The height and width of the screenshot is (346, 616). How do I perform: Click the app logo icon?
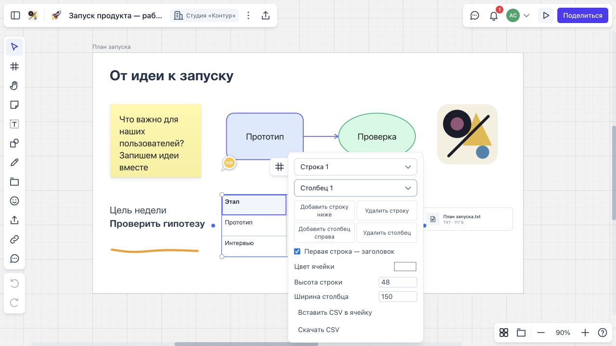33,15
